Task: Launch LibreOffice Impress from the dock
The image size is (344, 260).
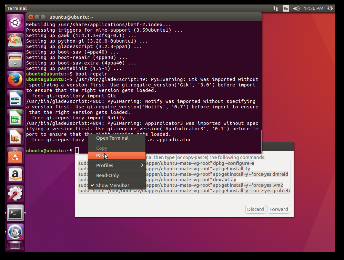Action: [15, 137]
